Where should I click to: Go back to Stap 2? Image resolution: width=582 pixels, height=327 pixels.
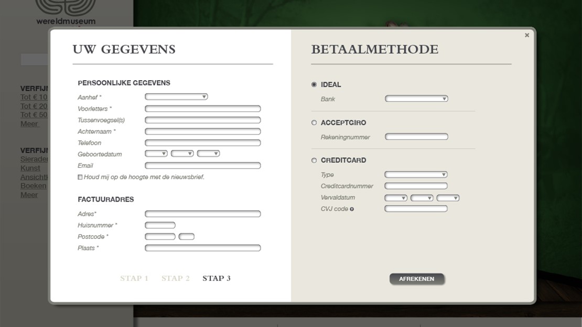click(176, 278)
